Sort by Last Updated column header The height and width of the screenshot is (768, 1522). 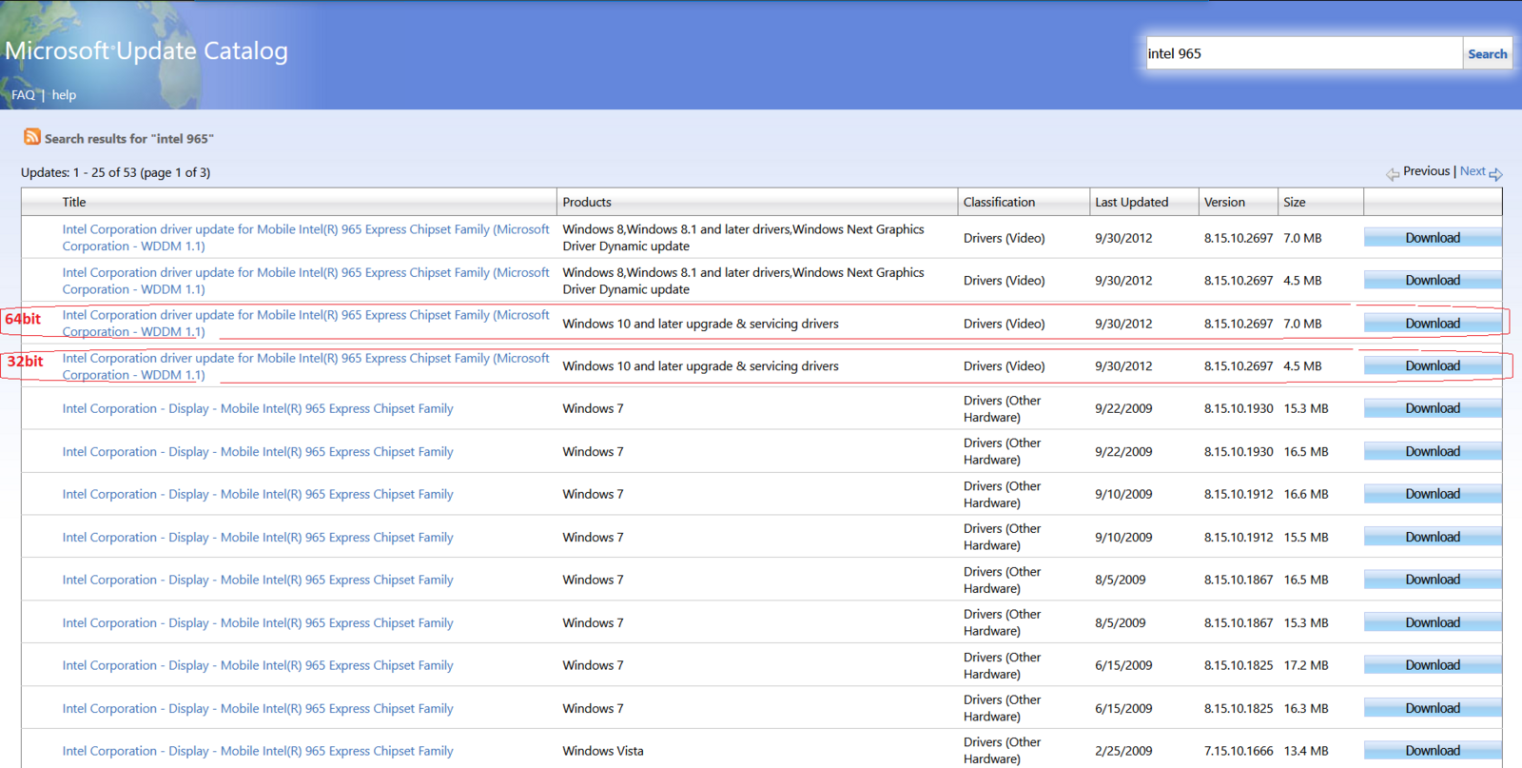(1131, 202)
